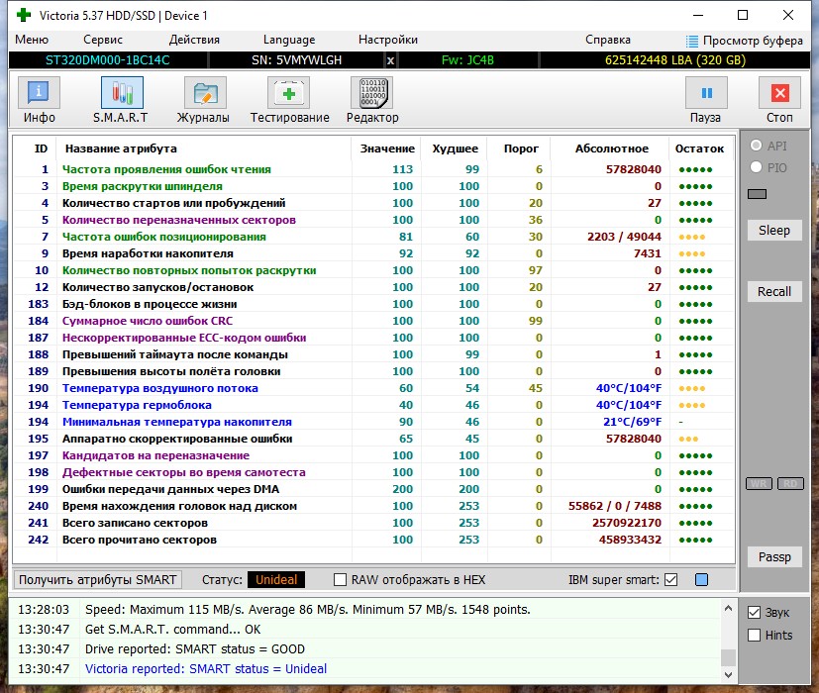This screenshot has width=819, height=693.
Task: Click the Получить атрибуты SMART button
Action: click(x=98, y=580)
